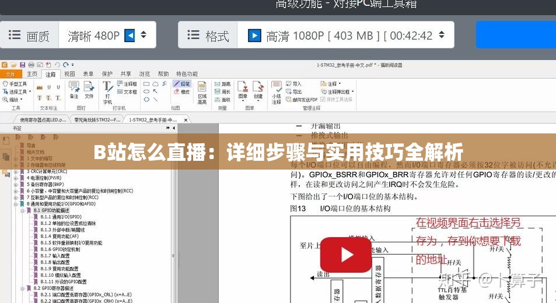Select the 距离 distance measure tool

click(x=223, y=84)
